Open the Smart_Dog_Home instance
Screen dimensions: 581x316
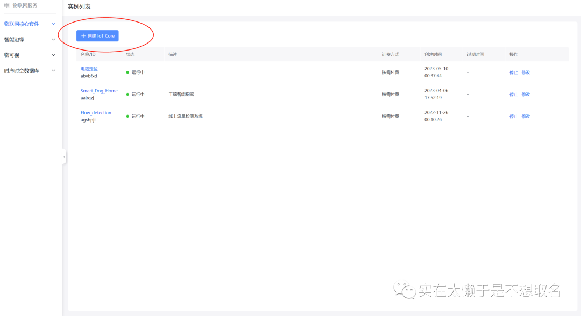(99, 91)
